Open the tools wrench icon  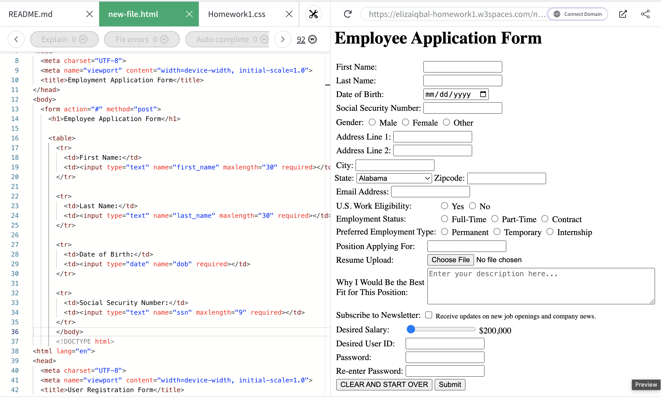tap(314, 14)
